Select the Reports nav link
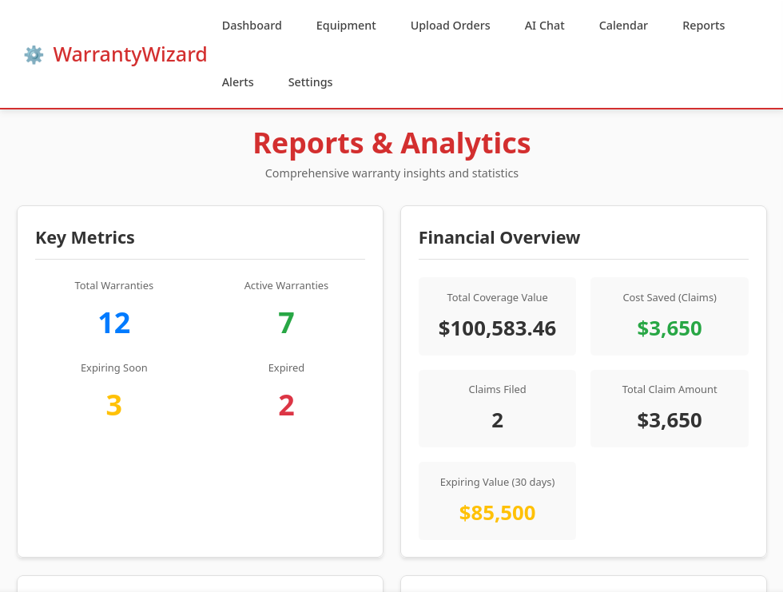 coord(704,26)
